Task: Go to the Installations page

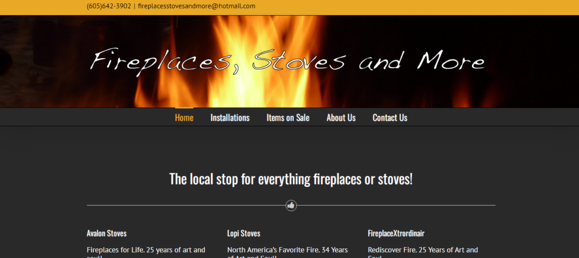Action: click(x=230, y=117)
